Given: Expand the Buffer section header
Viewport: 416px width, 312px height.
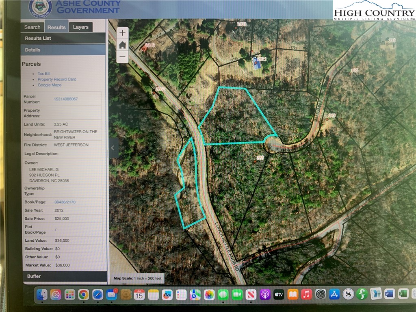Looking at the screenshot, I should tap(63, 276).
